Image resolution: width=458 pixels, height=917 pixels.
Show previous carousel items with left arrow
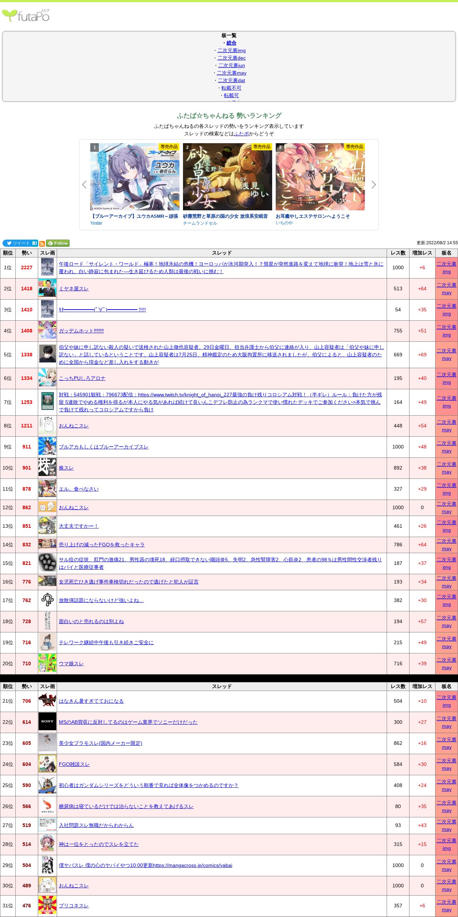(85, 185)
